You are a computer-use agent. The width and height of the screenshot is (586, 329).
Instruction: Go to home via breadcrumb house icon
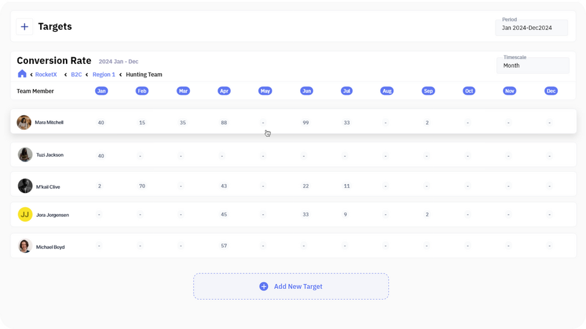click(22, 74)
